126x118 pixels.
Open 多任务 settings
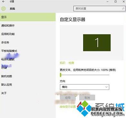(x=5, y=42)
